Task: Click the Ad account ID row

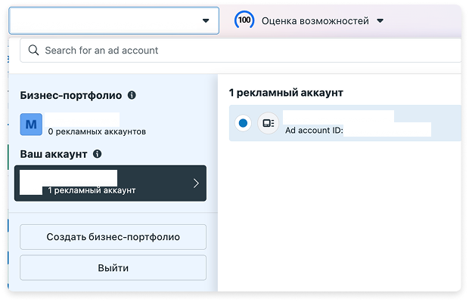Action: coord(345,123)
